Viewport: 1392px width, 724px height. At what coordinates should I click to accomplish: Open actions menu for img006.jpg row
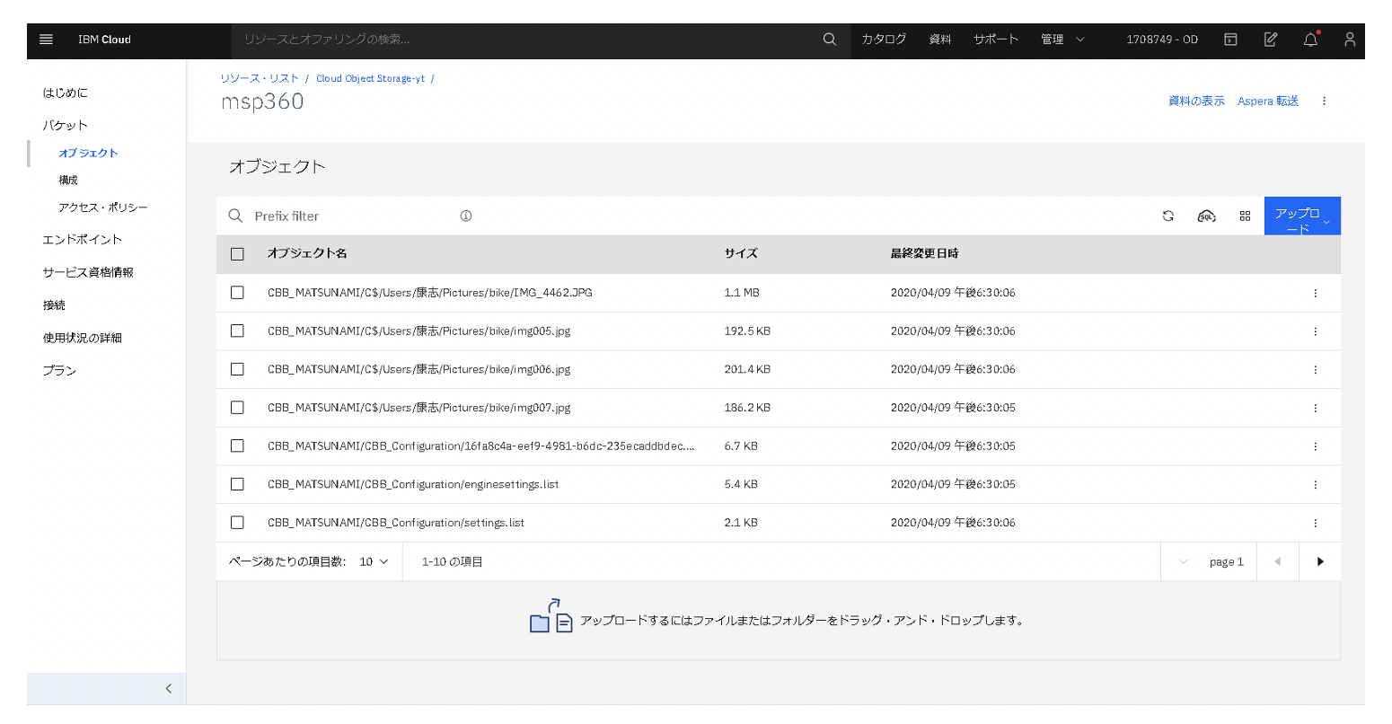pyautogui.click(x=1316, y=369)
